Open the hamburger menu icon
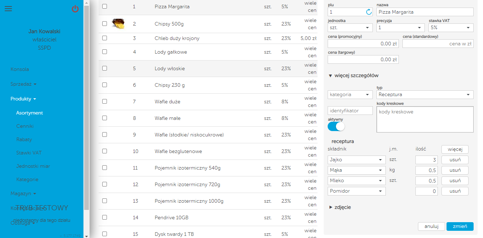This screenshot has height=238, width=483. coord(8,9)
